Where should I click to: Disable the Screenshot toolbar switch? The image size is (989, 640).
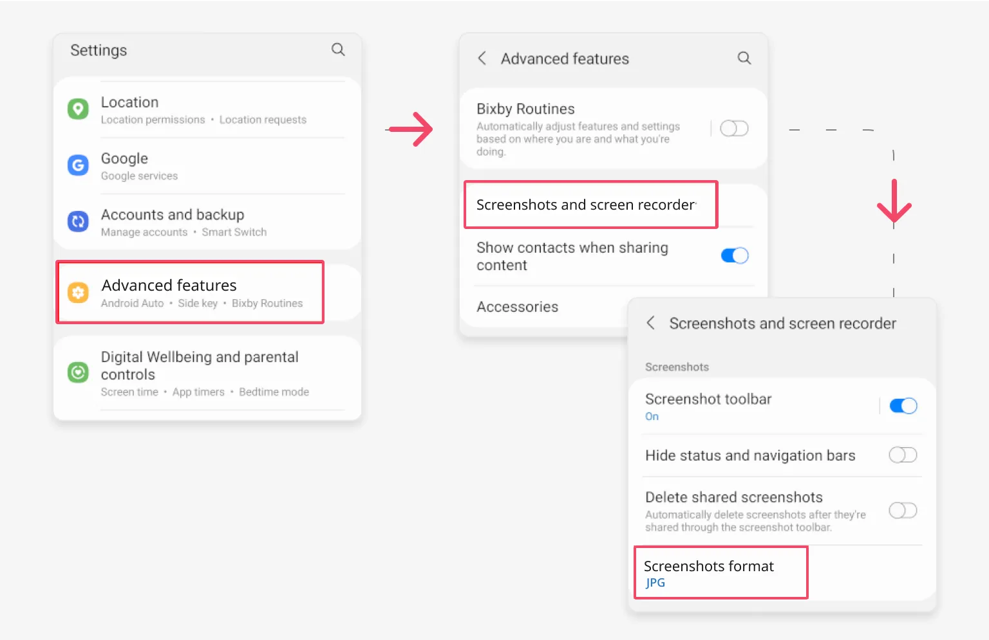(x=903, y=406)
